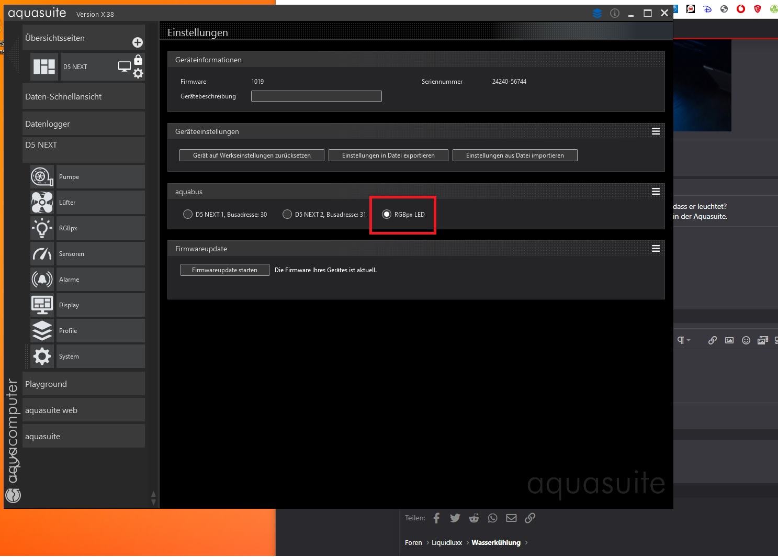This screenshot has width=778, height=557.
Task: Open the RGBpx menu entry
Action: click(100, 228)
